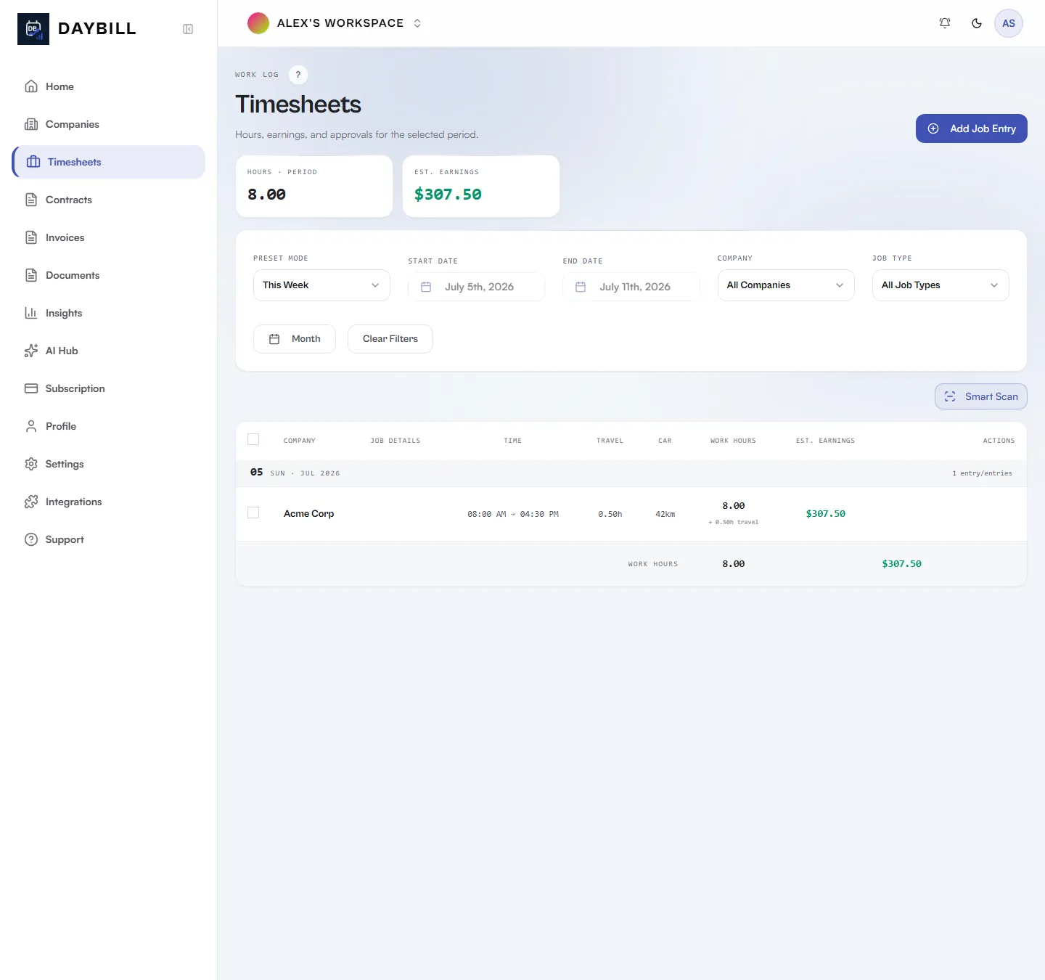
Task: Click the Invoices file icon
Action: (31, 237)
